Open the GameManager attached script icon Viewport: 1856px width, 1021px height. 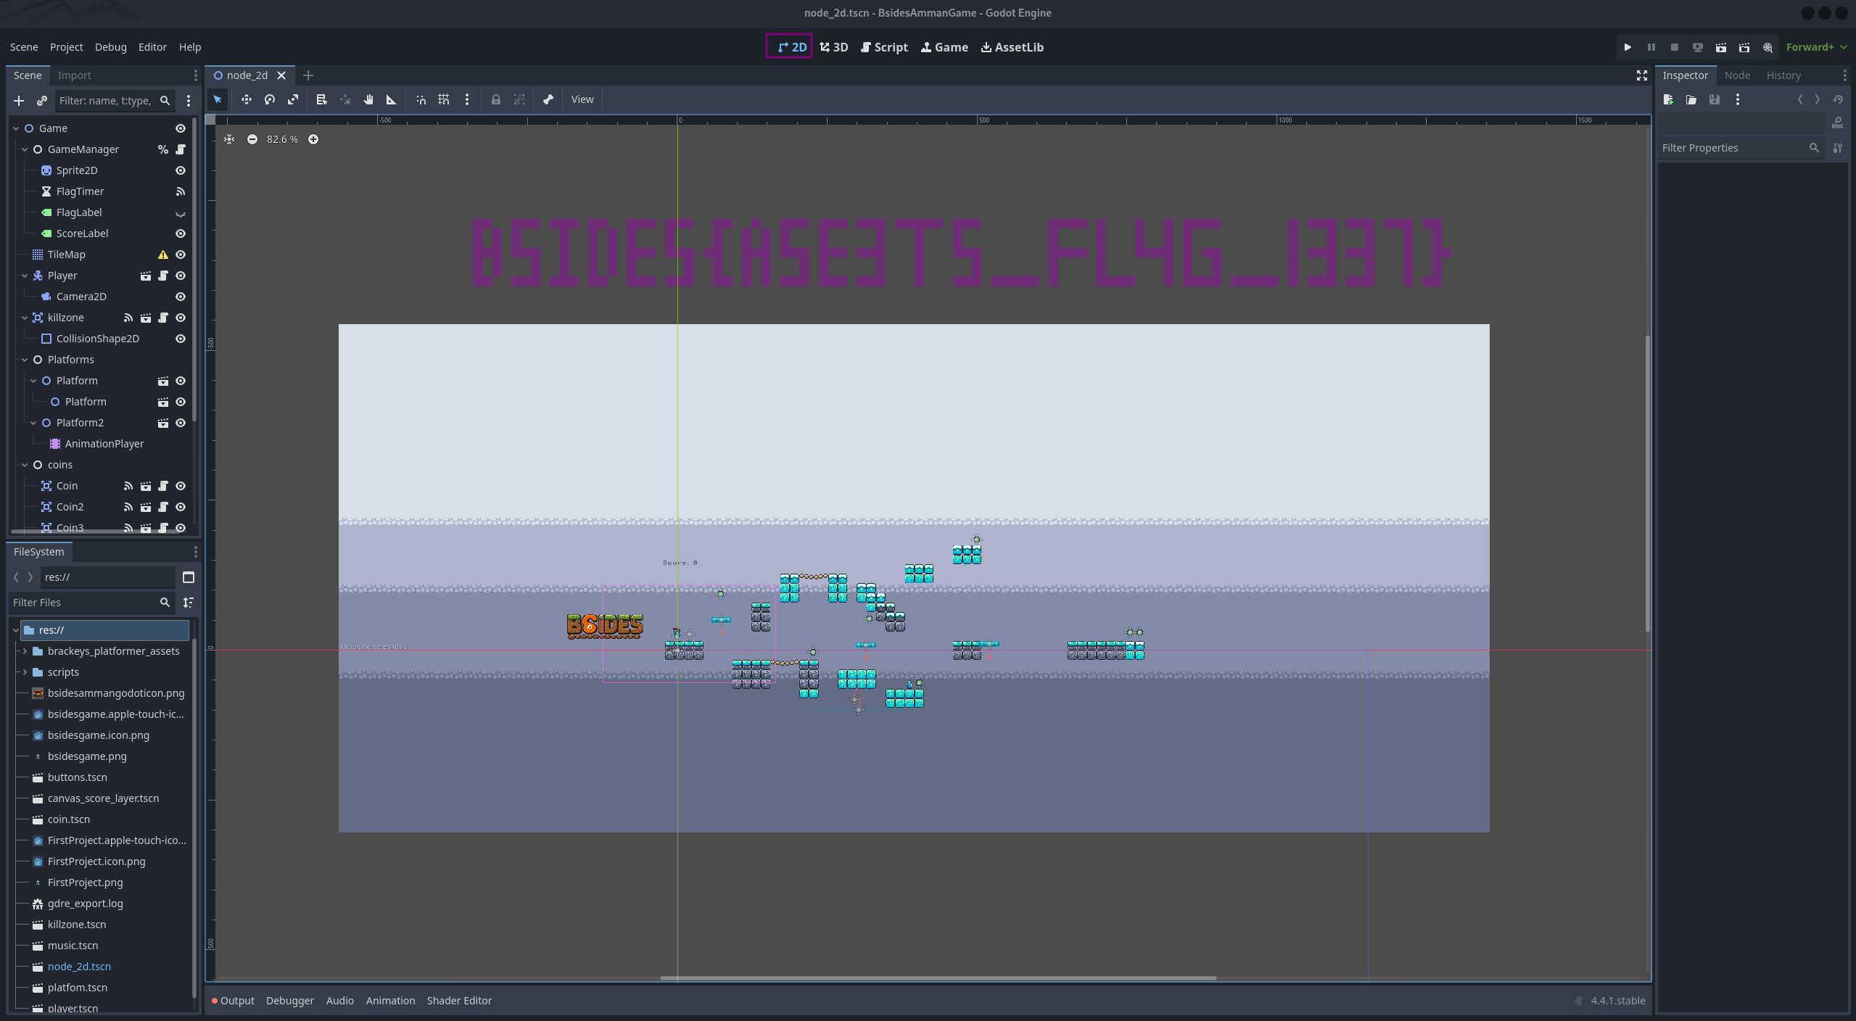(x=181, y=149)
